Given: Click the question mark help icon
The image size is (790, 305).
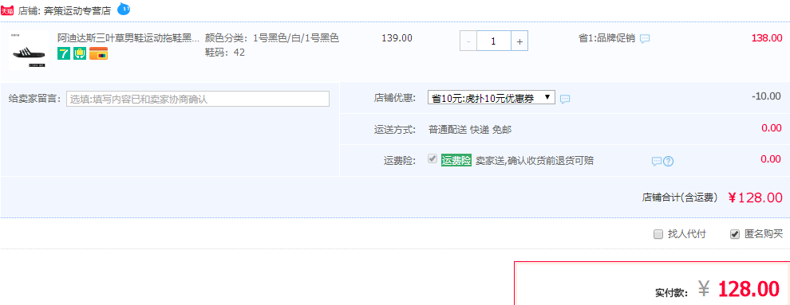Looking at the screenshot, I should coord(669,162).
